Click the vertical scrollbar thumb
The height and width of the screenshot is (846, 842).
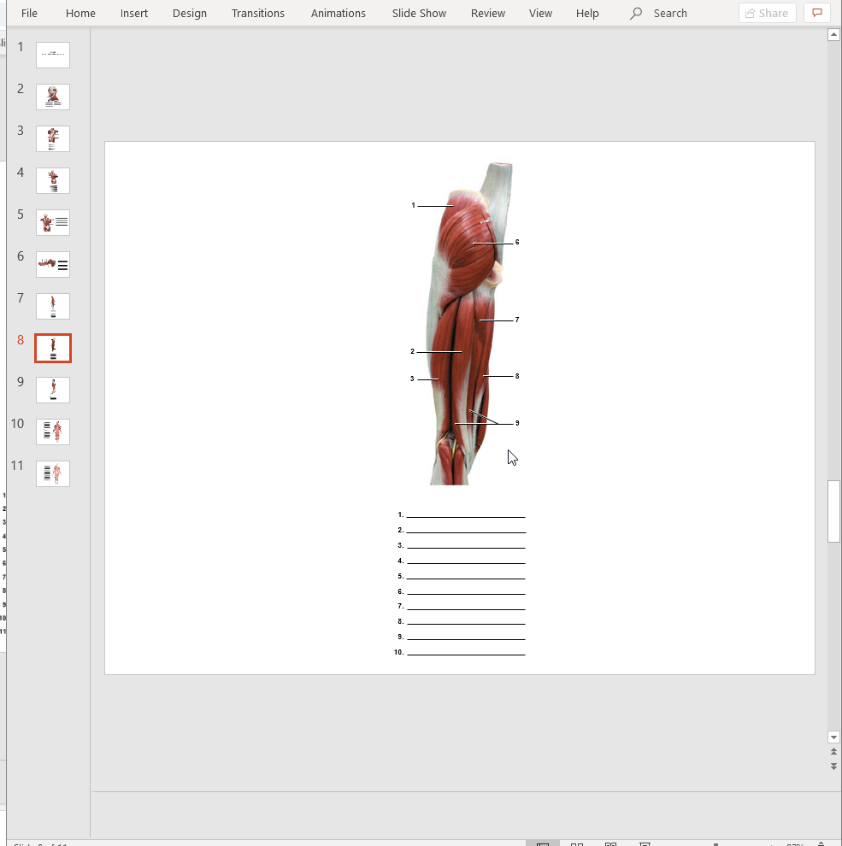pyautogui.click(x=833, y=511)
